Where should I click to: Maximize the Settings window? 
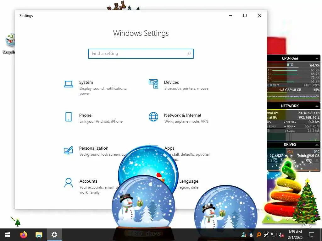pyautogui.click(x=245, y=16)
